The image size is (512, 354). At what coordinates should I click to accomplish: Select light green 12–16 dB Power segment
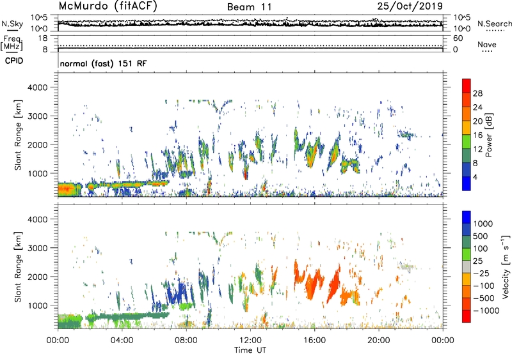pyautogui.click(x=467, y=141)
